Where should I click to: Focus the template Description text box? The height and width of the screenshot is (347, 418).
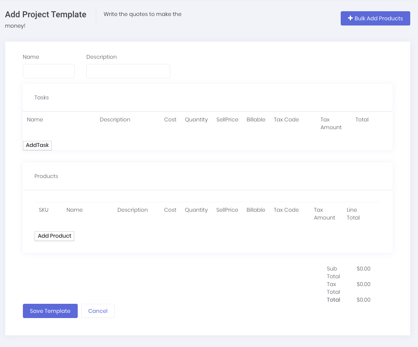tap(128, 71)
